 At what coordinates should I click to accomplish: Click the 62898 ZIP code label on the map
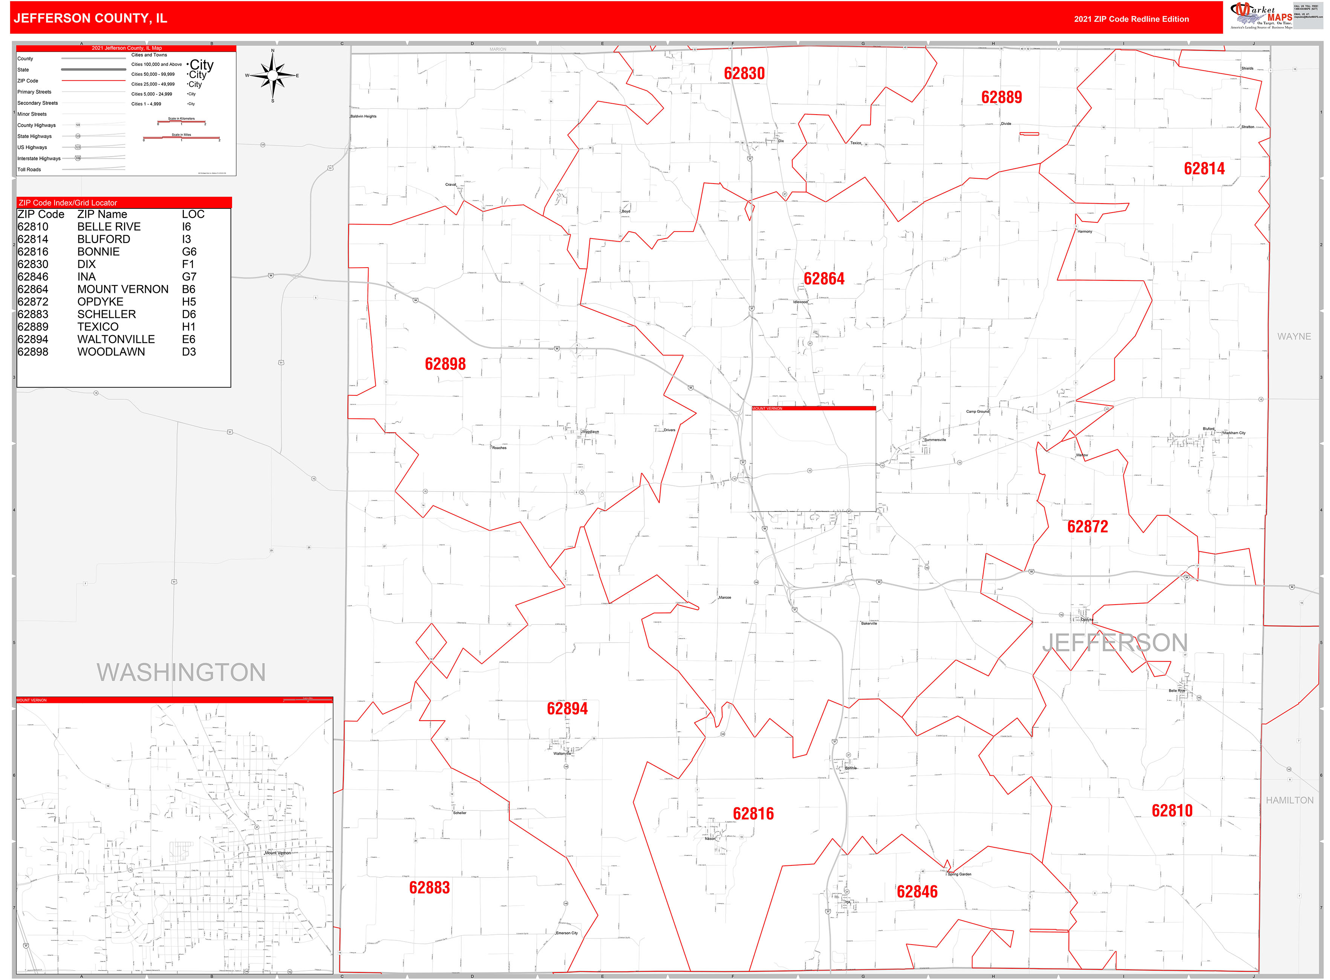click(x=446, y=364)
